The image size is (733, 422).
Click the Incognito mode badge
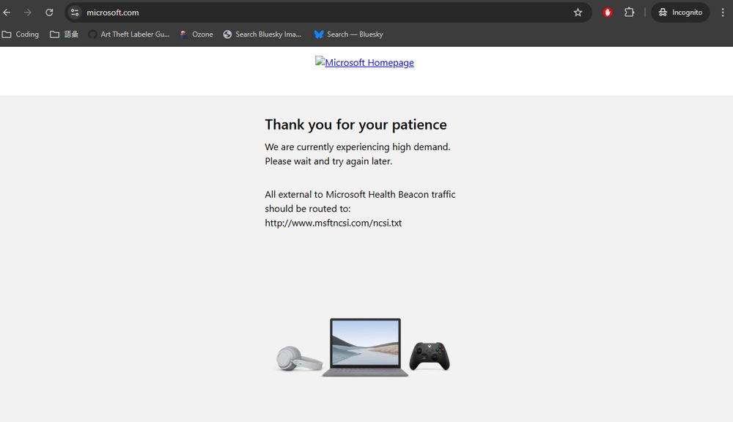679,12
